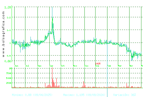Screen dimensions: 143x97
Task: Select the Abr month label
Action: point(131,66)
